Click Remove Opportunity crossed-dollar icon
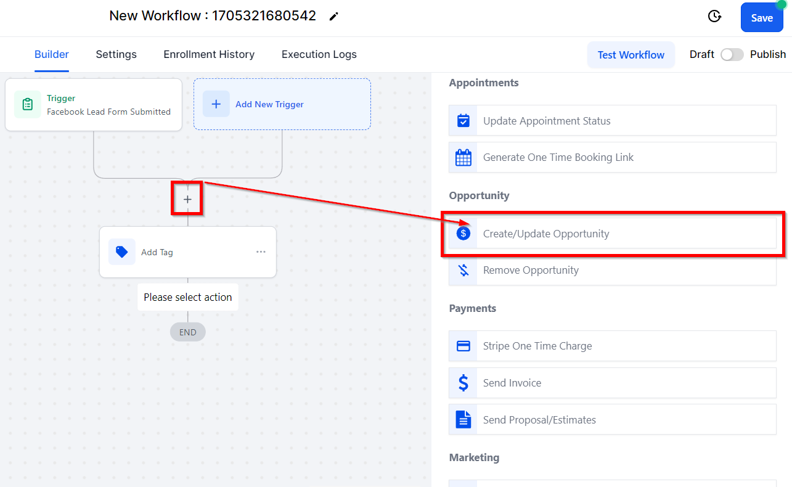 click(463, 270)
